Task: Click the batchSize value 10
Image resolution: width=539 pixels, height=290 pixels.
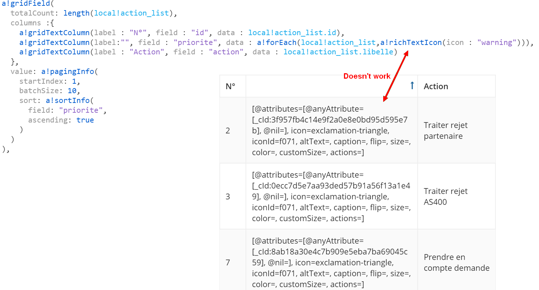Action: click(x=72, y=91)
